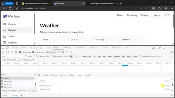Image resolution: width=175 pixels, height=98 pixels.
Task: Open tab actions menu beside InPrivate
Action: point(17,4)
